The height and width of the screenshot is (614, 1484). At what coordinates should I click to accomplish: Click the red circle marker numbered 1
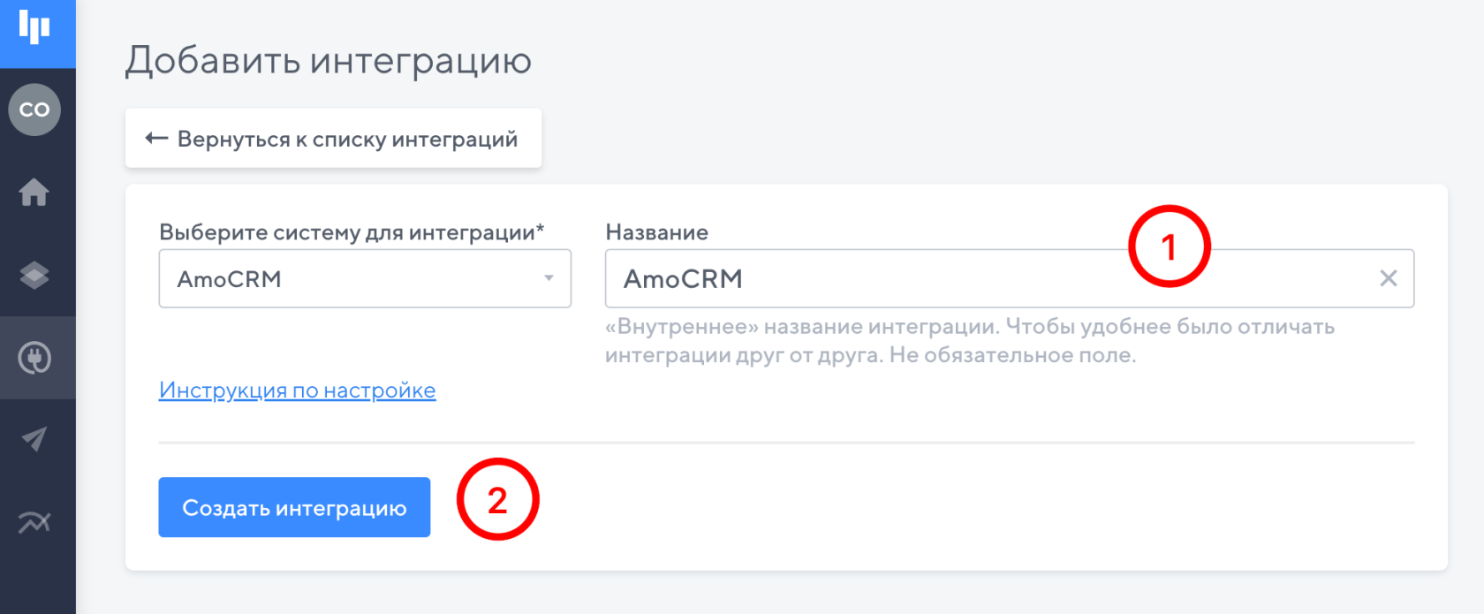(1169, 246)
